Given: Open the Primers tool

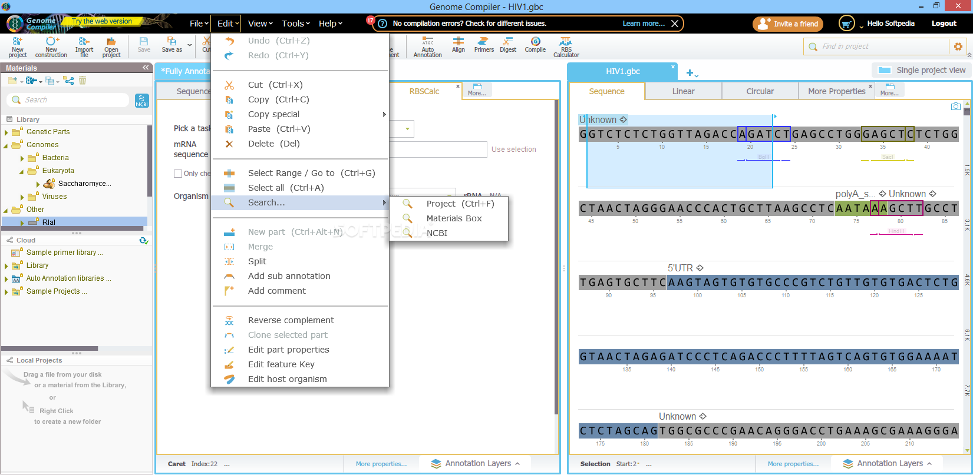Looking at the screenshot, I should pyautogui.click(x=484, y=45).
